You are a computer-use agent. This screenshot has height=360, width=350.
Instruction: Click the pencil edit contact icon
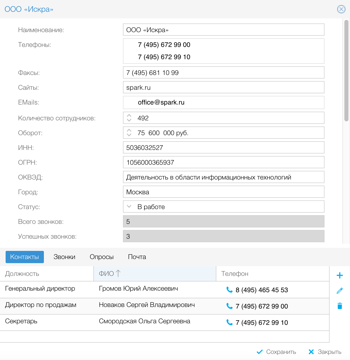340,291
